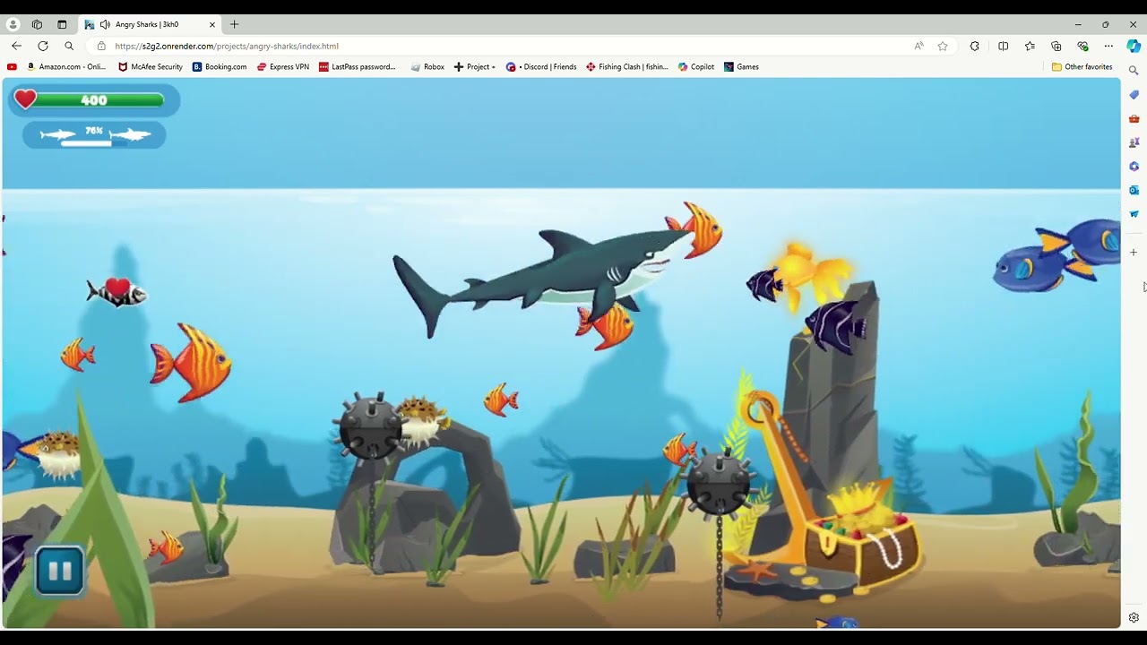Open the Robox bookmark
This screenshot has height=645, width=1147.
(427, 66)
